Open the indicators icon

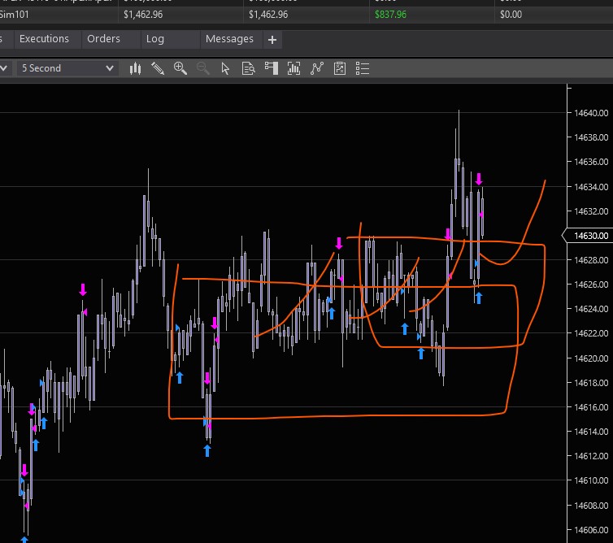tap(317, 68)
